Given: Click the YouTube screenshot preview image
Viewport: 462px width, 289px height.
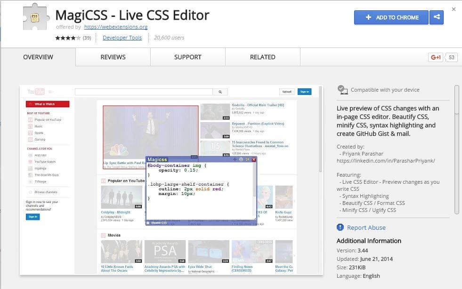Looking at the screenshot, I should tap(171, 180).
